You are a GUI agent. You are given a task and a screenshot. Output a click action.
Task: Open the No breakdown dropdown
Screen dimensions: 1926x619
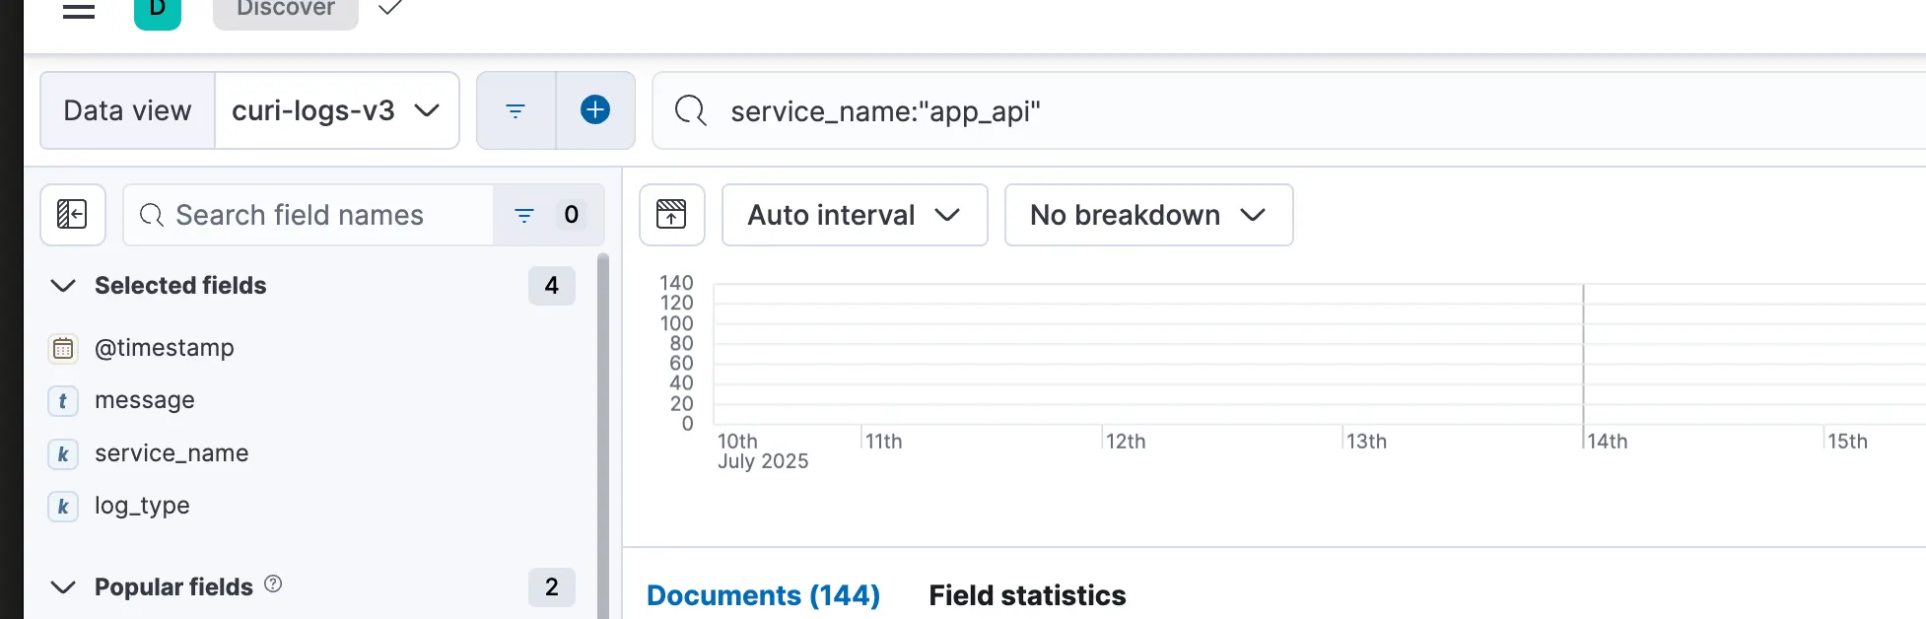1148,215
